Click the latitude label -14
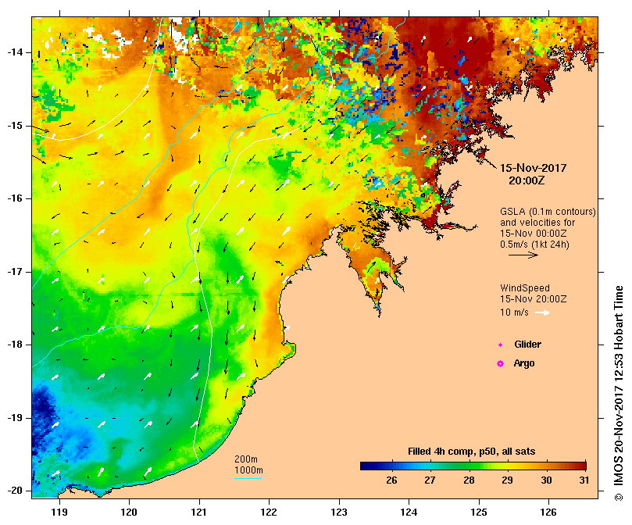 [16, 52]
